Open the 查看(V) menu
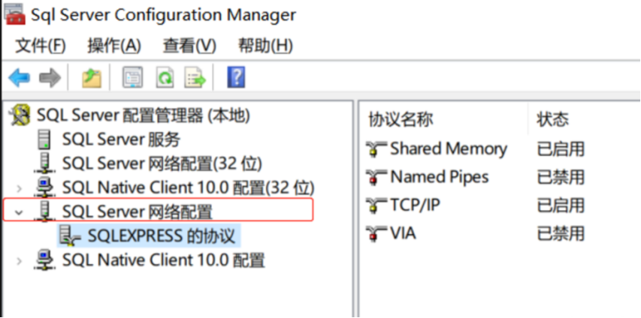Screen dimensions: 641x318 click(x=189, y=46)
